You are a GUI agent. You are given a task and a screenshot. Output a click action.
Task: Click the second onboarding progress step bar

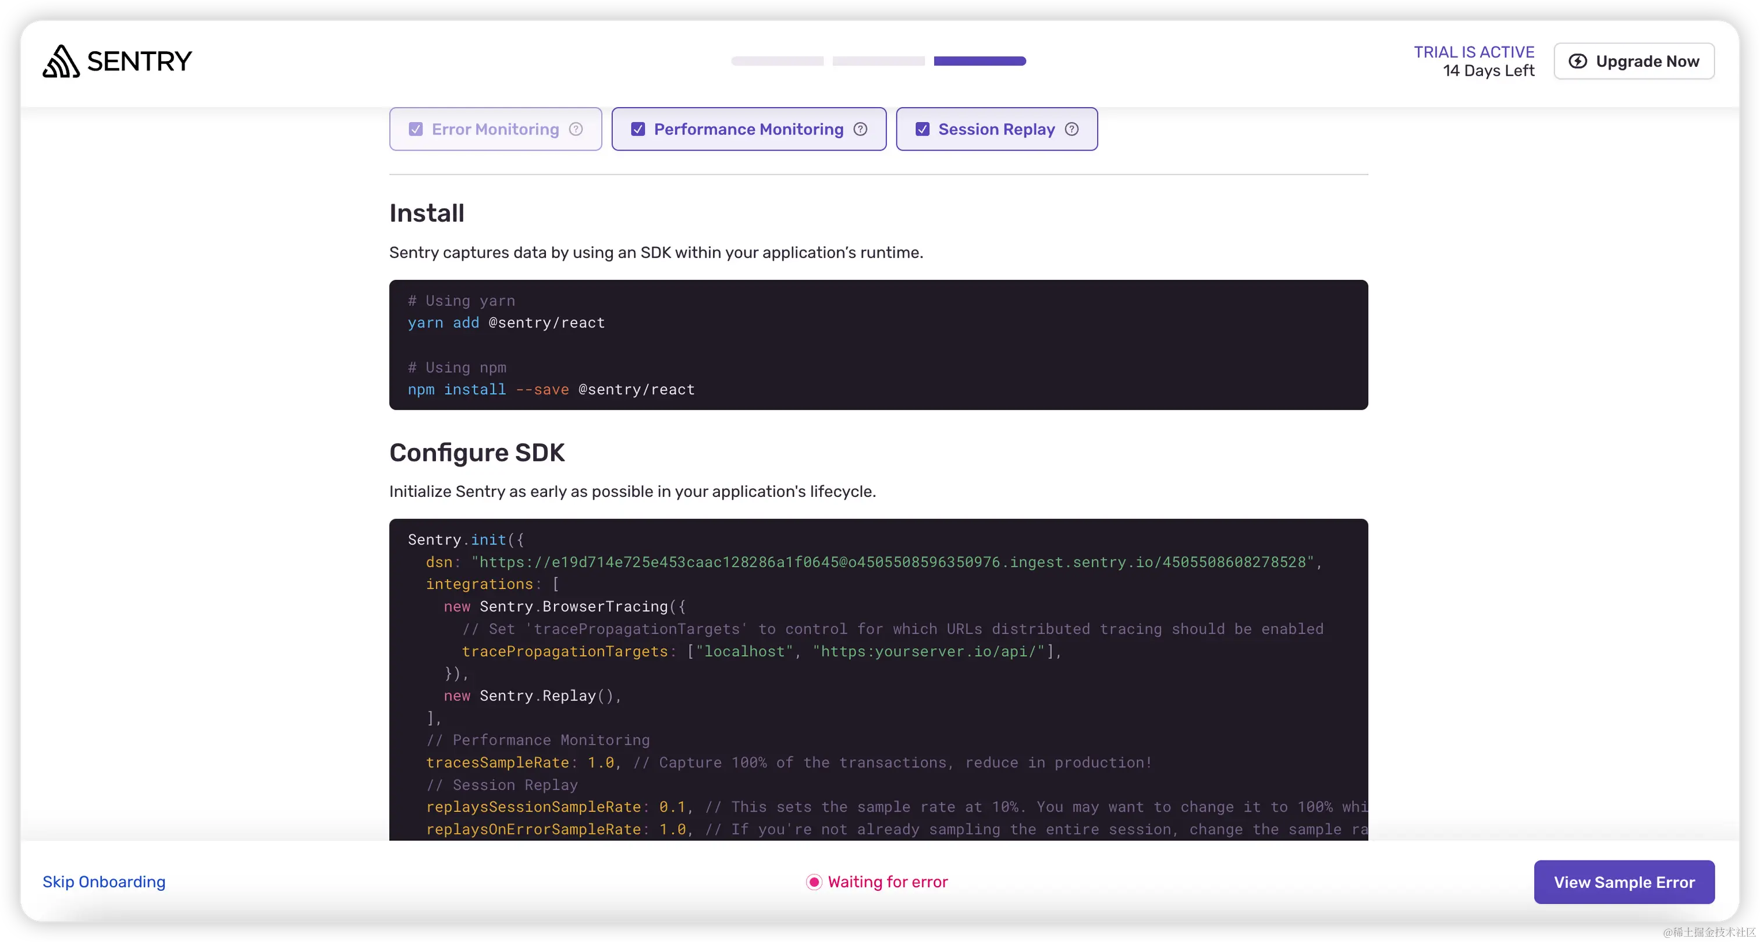[x=878, y=62]
